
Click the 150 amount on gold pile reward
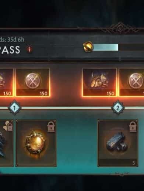[110, 93]
